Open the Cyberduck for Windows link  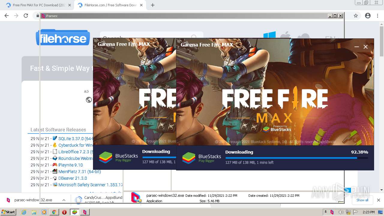[x=76, y=145]
